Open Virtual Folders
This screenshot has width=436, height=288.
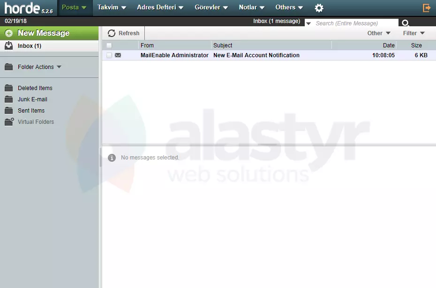click(x=36, y=122)
